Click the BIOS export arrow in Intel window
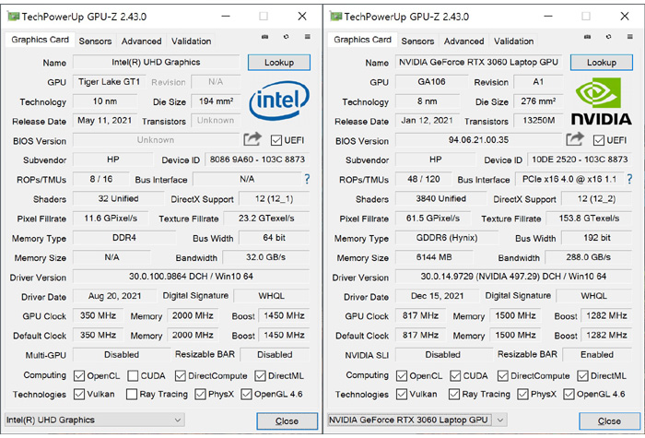 click(x=252, y=139)
